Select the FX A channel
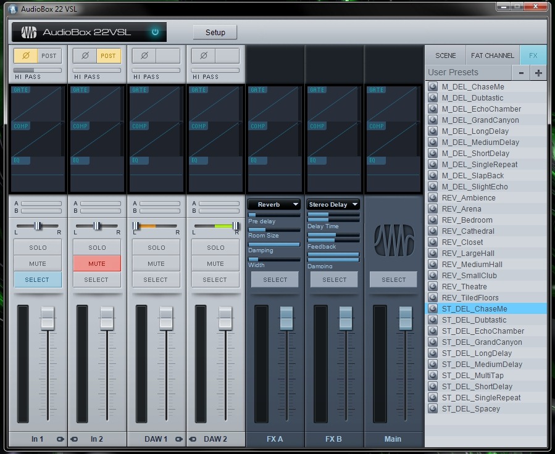The image size is (555, 454). point(275,279)
